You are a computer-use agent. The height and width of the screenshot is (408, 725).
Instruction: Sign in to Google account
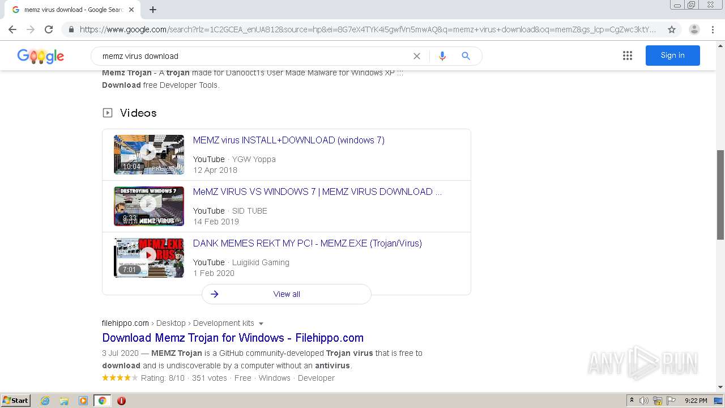pos(672,56)
